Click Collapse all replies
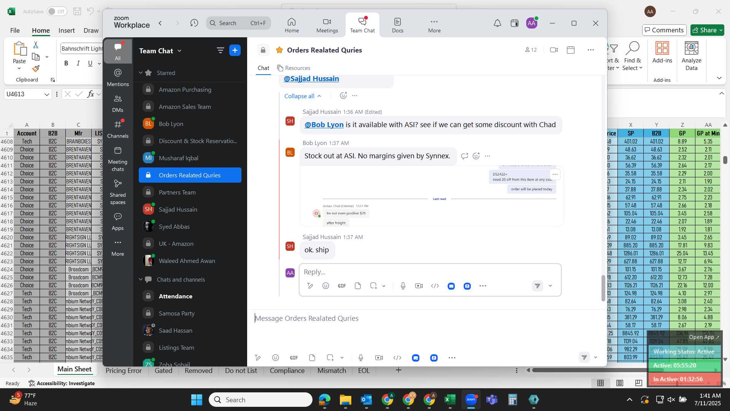The width and height of the screenshot is (730, 411). pos(303,96)
